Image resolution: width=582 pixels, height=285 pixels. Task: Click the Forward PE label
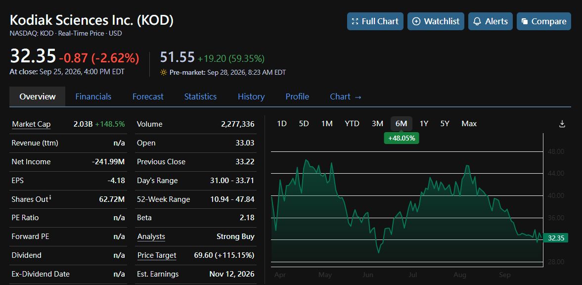tap(30, 237)
